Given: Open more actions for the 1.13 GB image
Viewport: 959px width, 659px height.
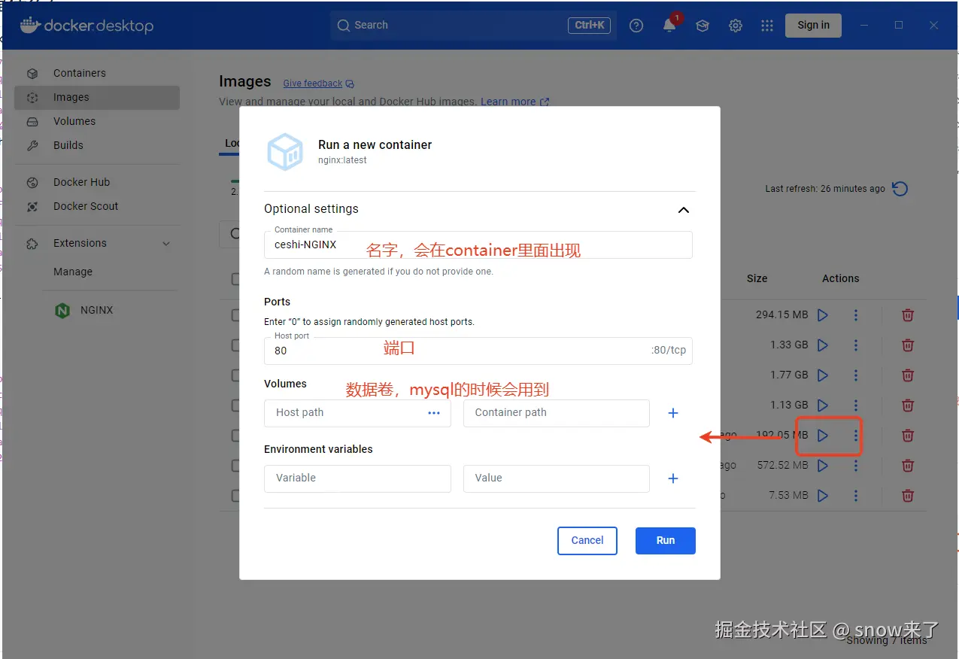Looking at the screenshot, I should (856, 405).
